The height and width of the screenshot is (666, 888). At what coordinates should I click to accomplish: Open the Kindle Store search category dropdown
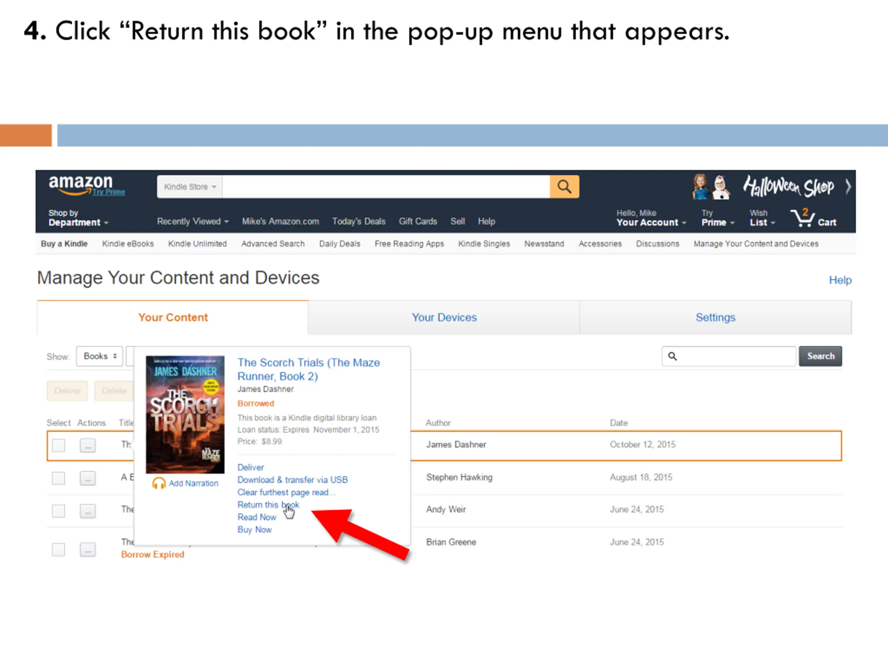[190, 187]
